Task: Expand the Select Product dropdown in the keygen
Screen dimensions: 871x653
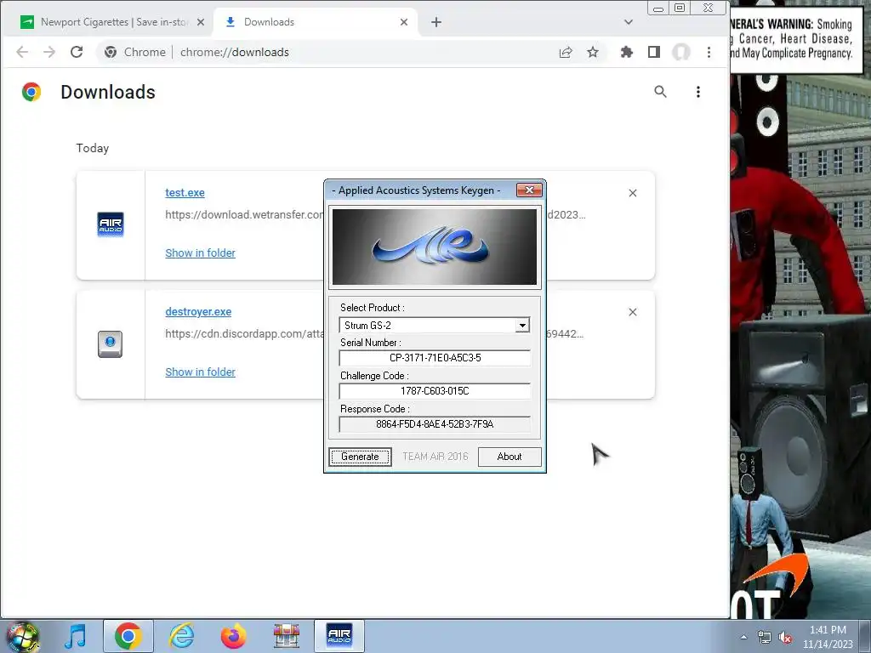Action: (522, 326)
